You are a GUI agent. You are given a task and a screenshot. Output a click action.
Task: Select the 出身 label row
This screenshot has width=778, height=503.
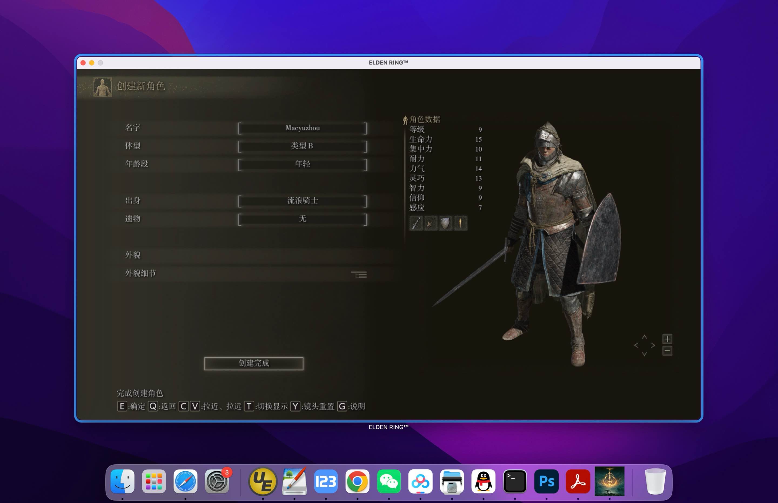(133, 200)
